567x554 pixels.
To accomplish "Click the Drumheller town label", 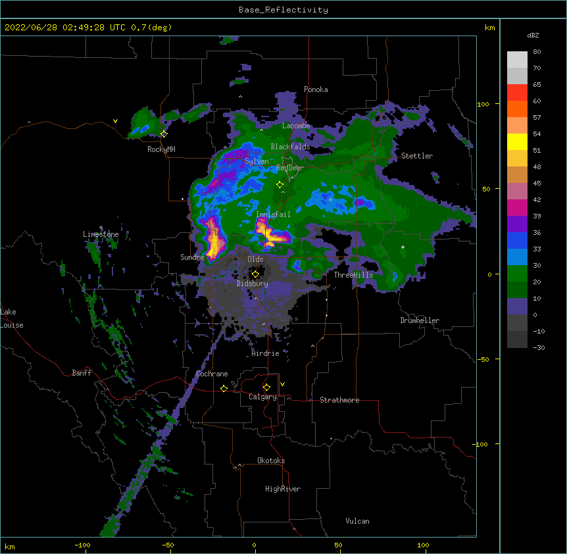I will point(420,320).
